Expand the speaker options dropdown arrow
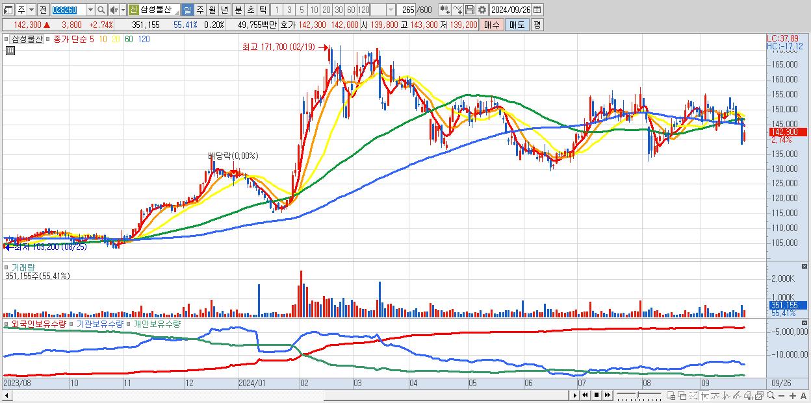Viewport: 811px width, 403px height. coord(123,10)
